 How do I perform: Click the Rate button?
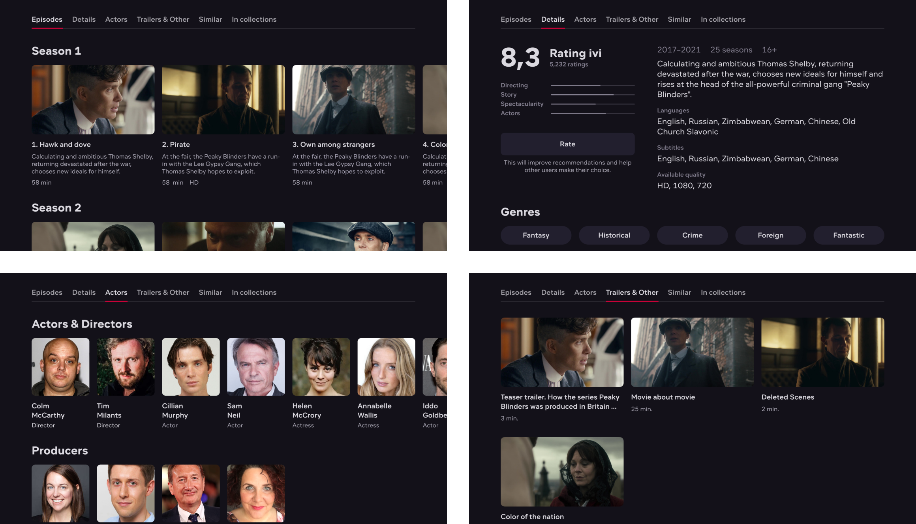[x=567, y=144]
